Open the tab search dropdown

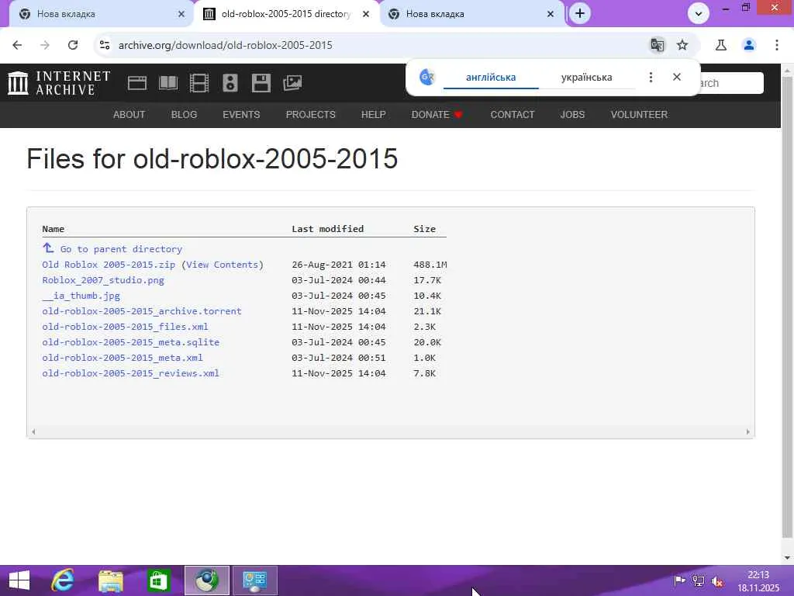point(699,14)
